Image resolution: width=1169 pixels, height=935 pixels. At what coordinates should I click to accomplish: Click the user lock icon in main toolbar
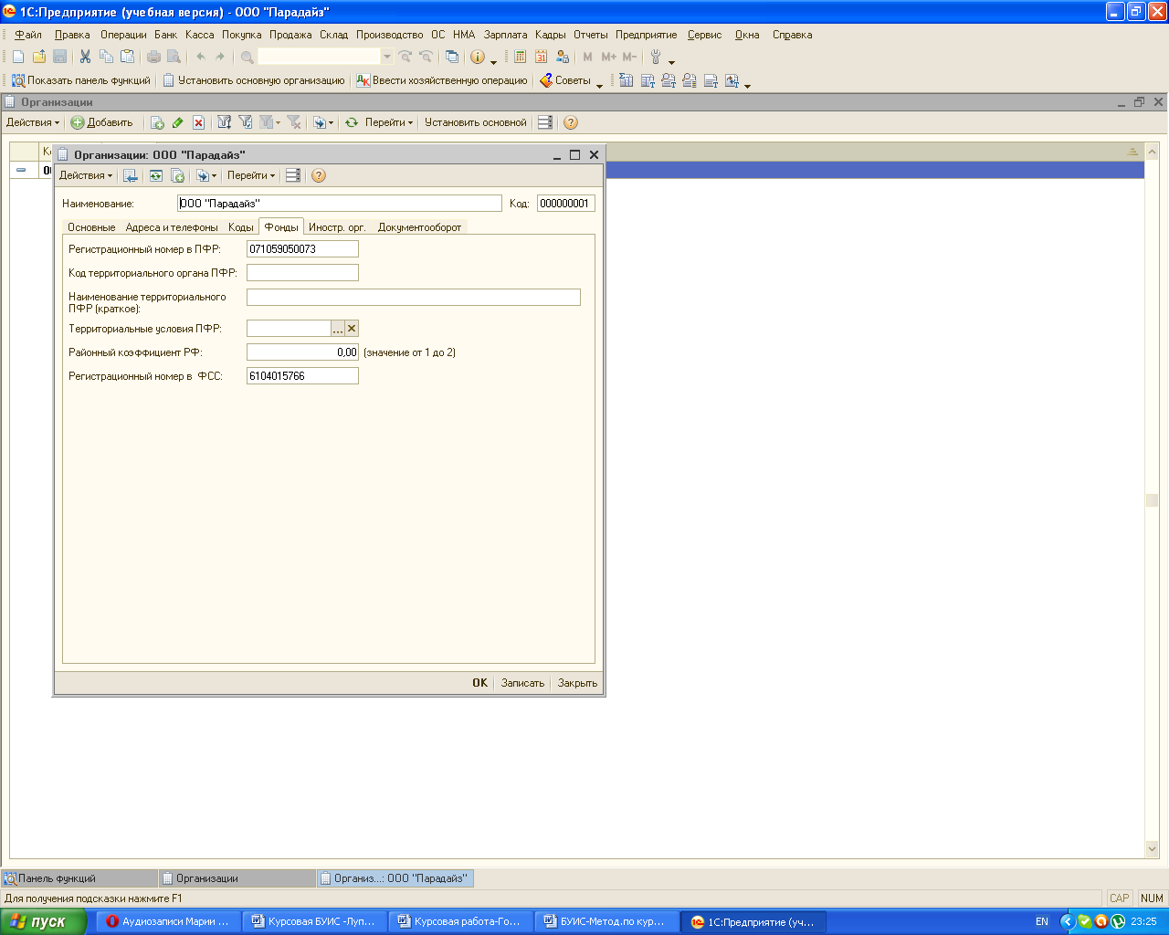562,57
